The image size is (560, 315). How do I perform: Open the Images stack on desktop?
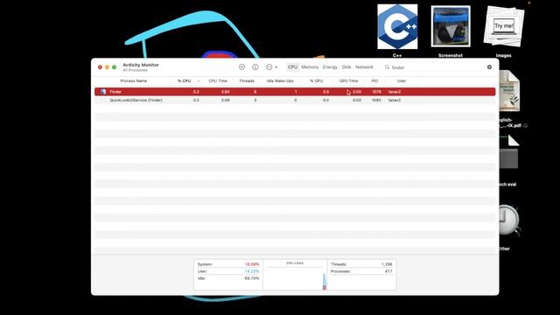[504, 26]
